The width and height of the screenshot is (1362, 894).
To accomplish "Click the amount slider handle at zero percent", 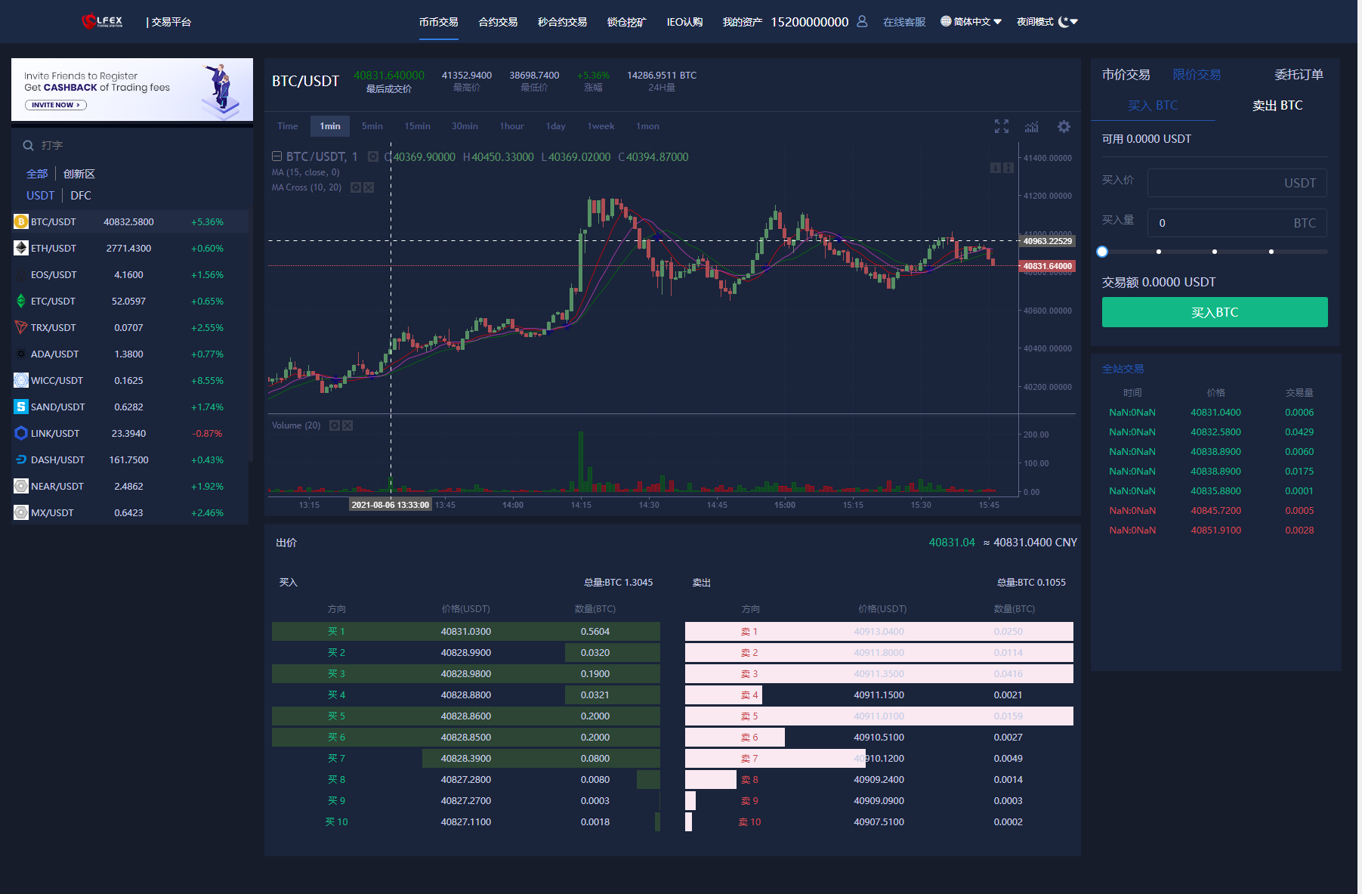I will [x=1102, y=252].
